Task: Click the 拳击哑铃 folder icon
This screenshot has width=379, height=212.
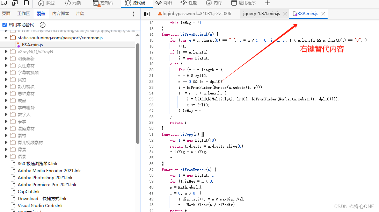Action: pyautogui.click(x=13, y=107)
